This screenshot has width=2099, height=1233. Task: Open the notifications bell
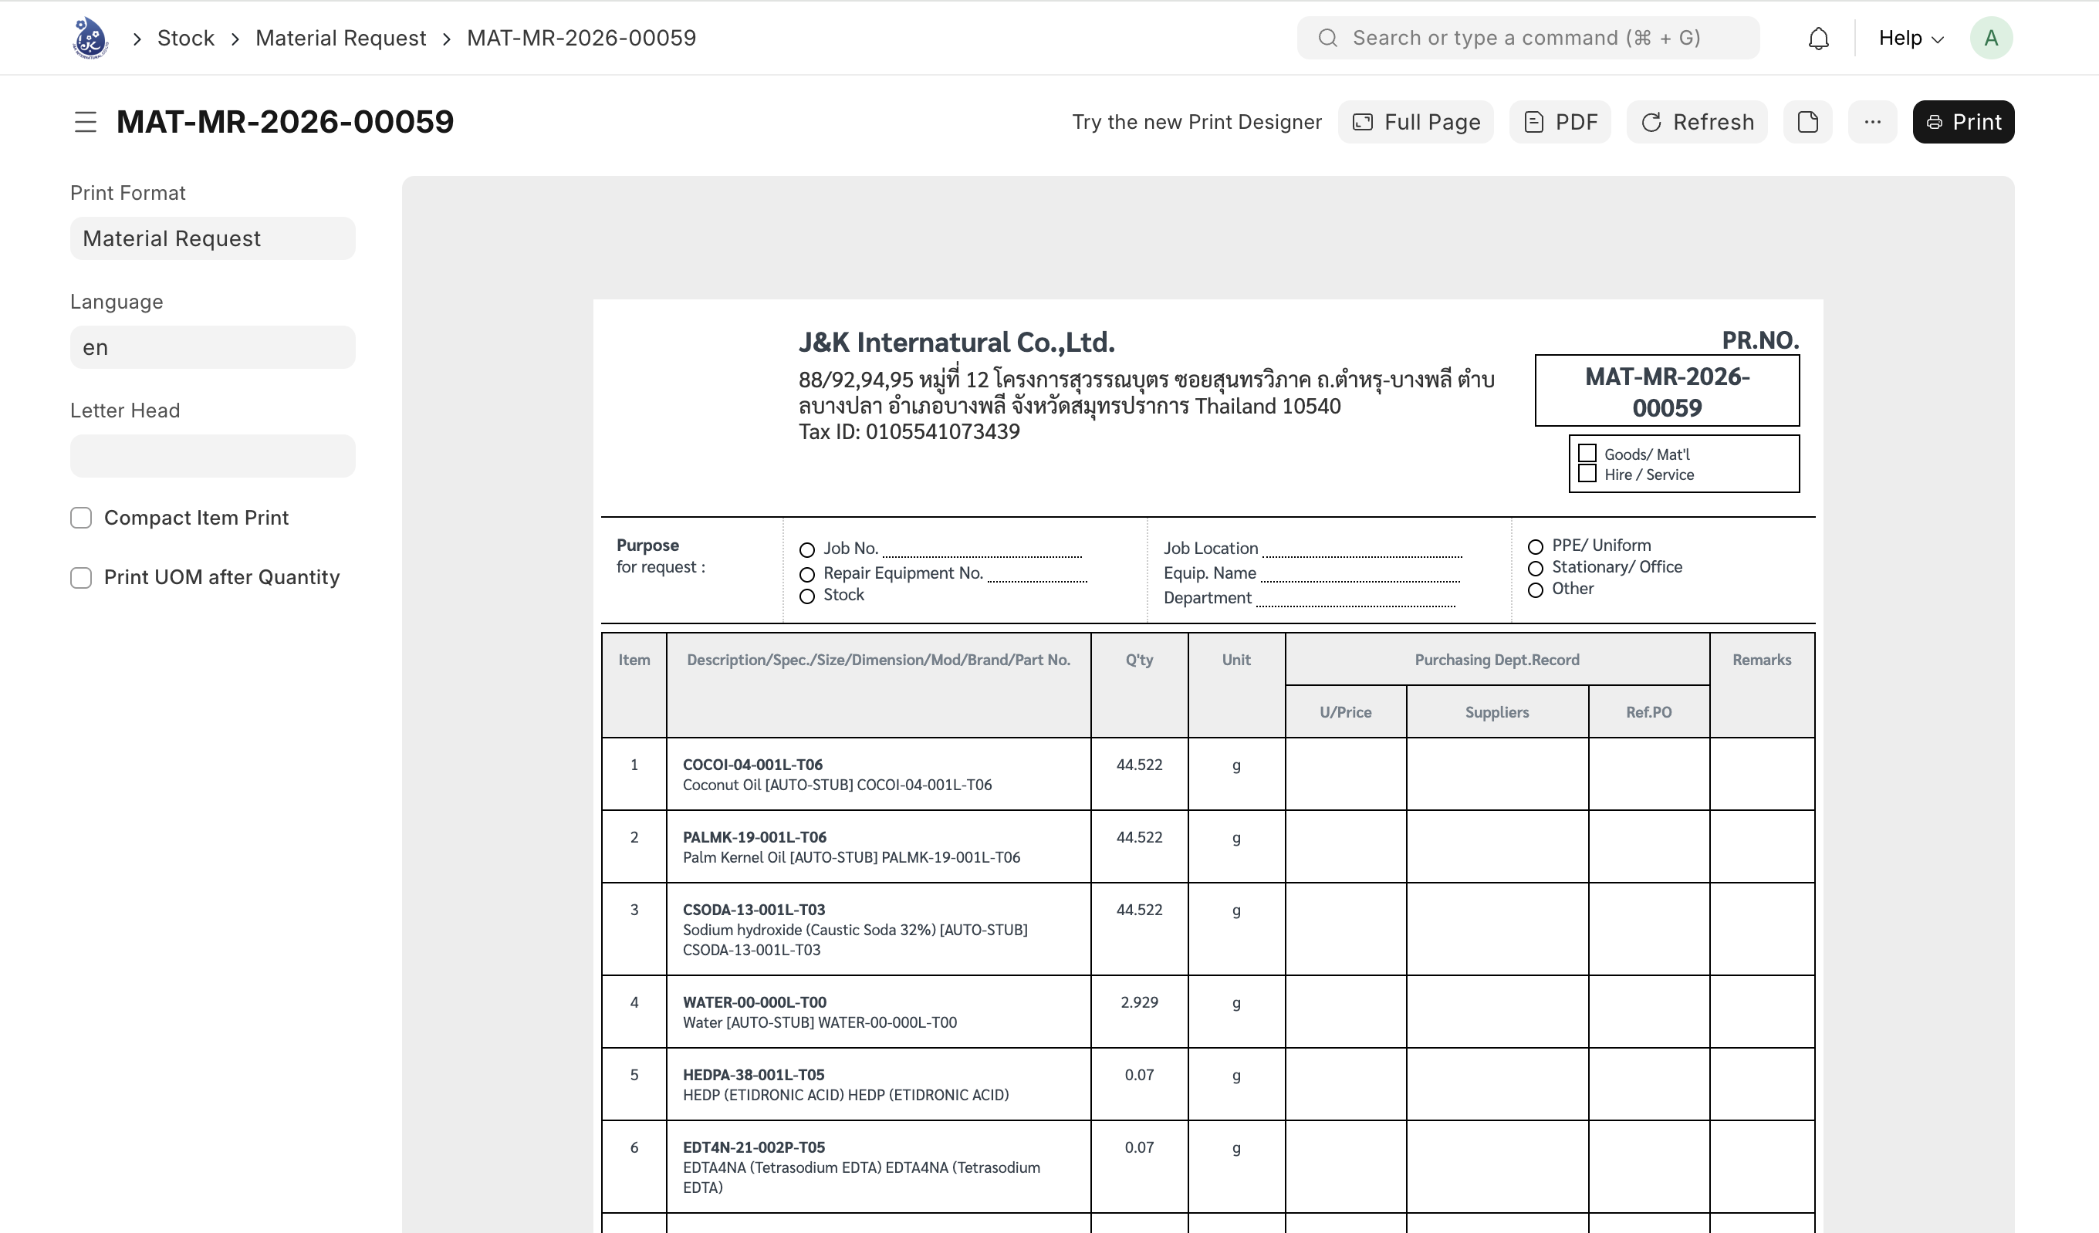click(1818, 39)
